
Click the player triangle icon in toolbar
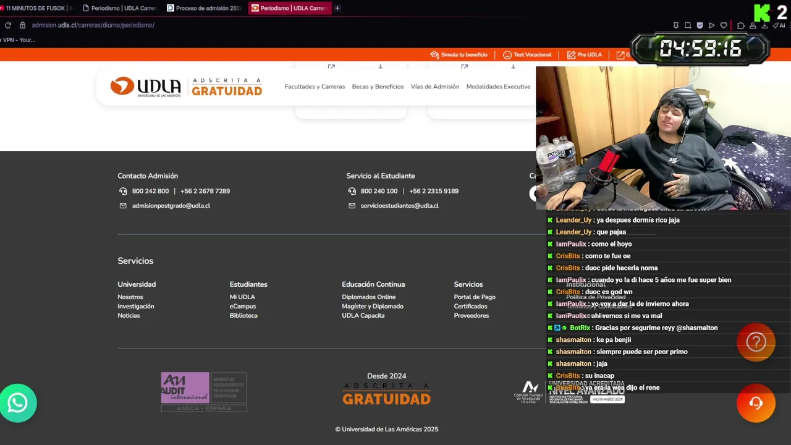(711, 25)
